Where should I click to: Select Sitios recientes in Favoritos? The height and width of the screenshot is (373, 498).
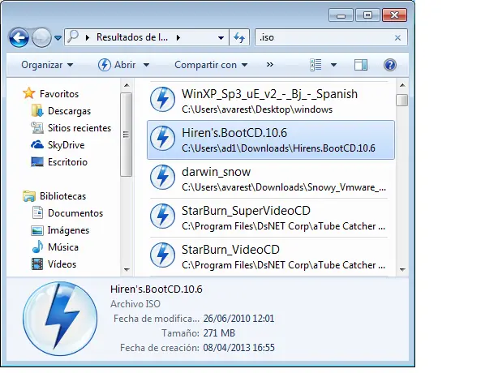pyautogui.click(x=79, y=127)
